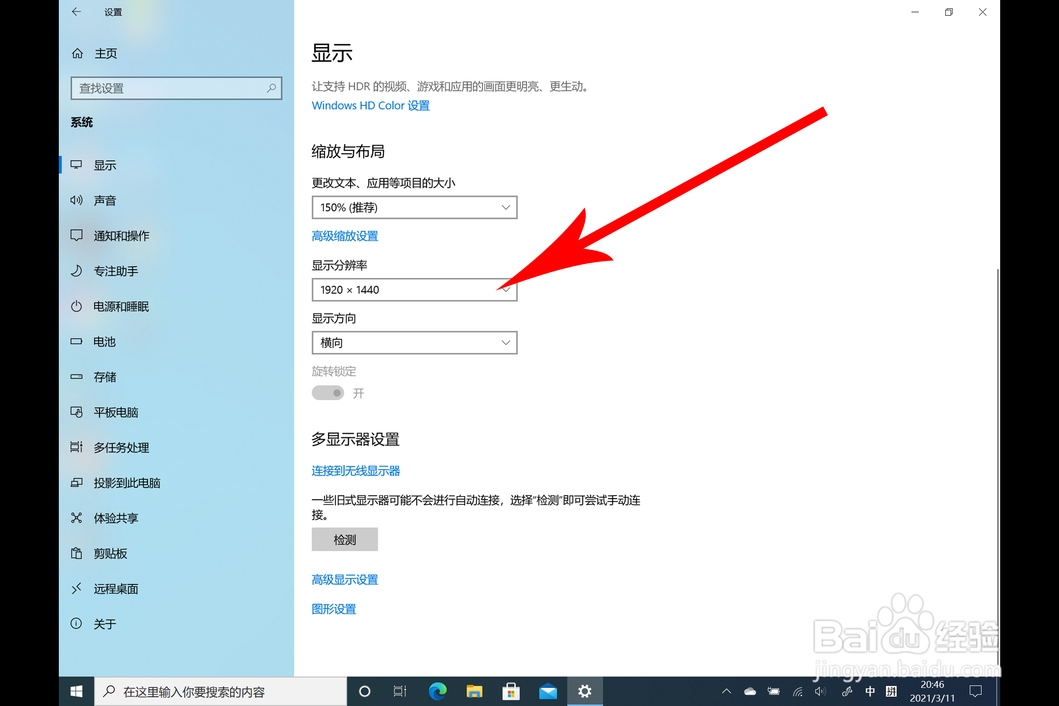Open 专注助手 settings
Image resolution: width=1059 pixels, height=706 pixels.
click(176, 271)
